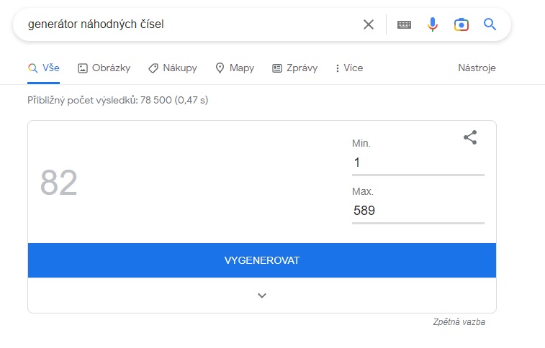Open the Více menu with more options
545x348 pixels.
tap(349, 68)
